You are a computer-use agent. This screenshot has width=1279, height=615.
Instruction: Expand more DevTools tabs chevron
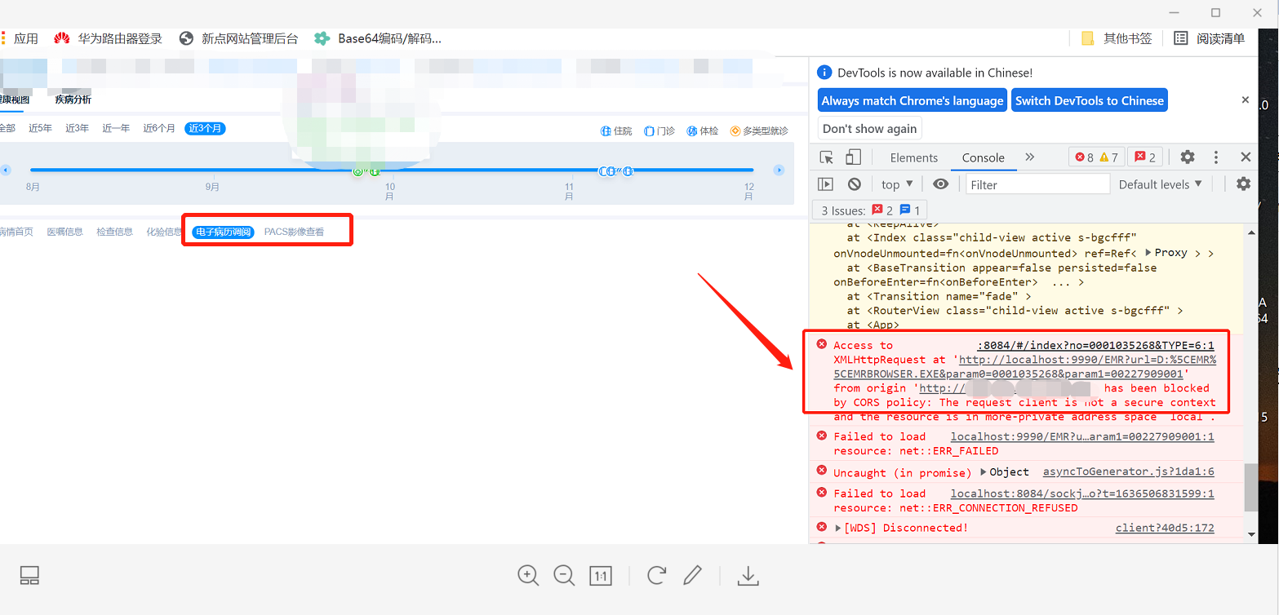tap(1029, 157)
